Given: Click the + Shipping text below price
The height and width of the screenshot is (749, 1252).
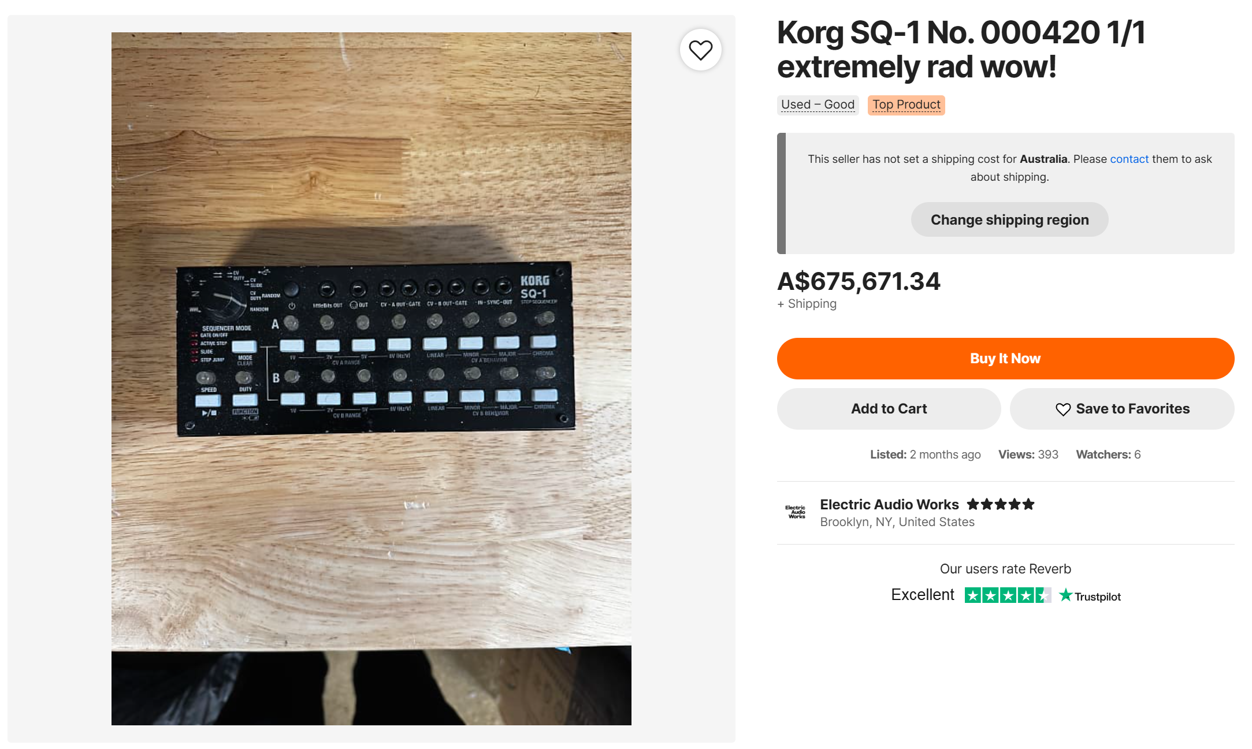Looking at the screenshot, I should 807,304.
